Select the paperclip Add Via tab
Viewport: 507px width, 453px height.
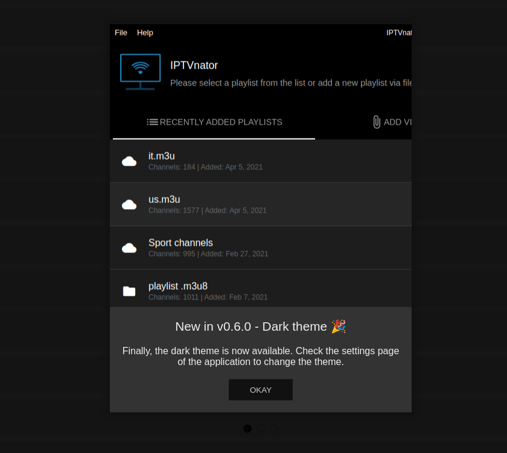(392, 122)
